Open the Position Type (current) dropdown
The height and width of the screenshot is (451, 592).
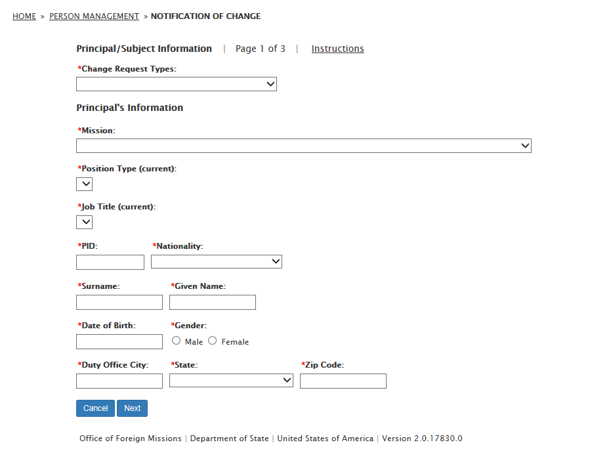85,184
